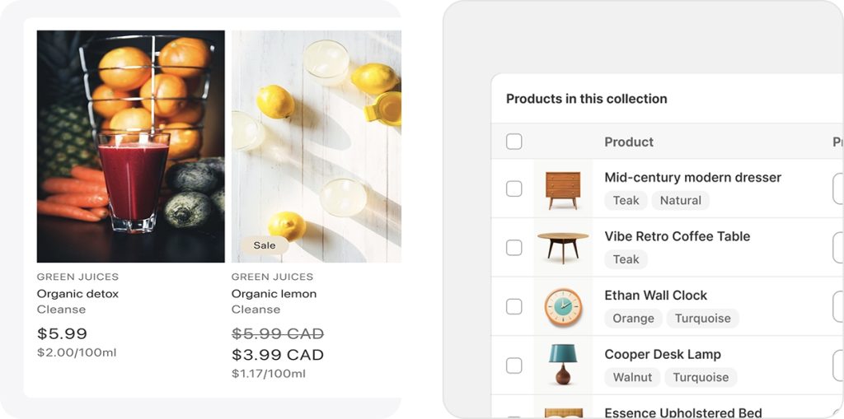Click the Organic detox product title
Screen dimensions: 844x419
[x=77, y=294]
